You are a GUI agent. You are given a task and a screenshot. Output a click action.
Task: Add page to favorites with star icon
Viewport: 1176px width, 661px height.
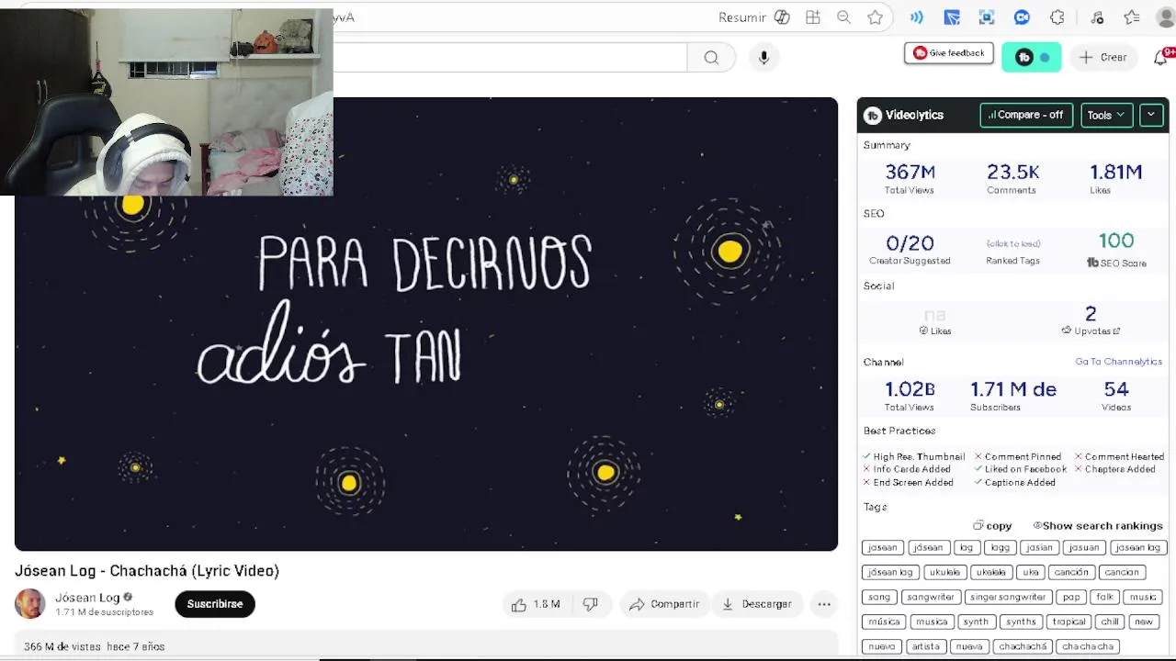pos(876,17)
